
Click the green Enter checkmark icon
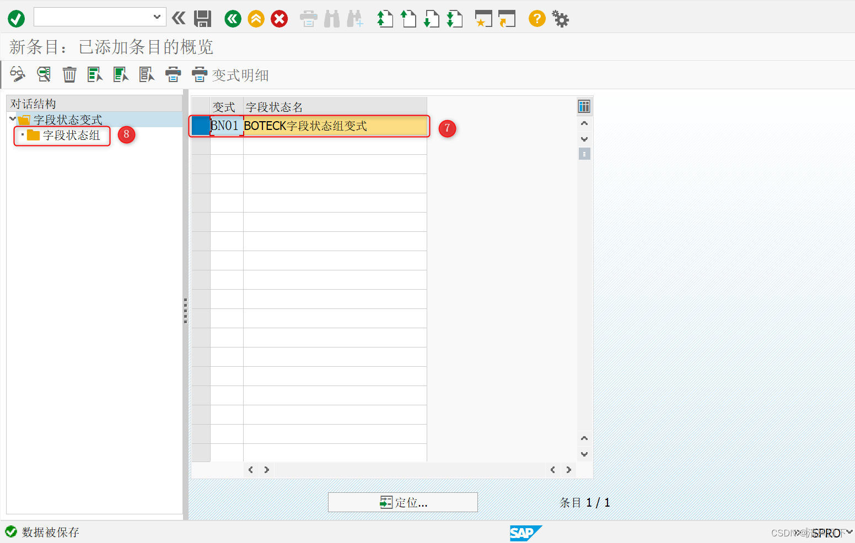16,19
